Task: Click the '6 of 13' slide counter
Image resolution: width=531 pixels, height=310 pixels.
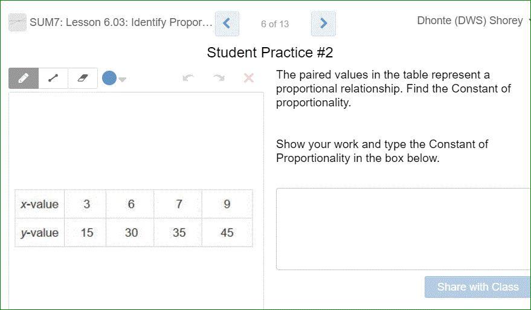Action: pyautogui.click(x=275, y=24)
